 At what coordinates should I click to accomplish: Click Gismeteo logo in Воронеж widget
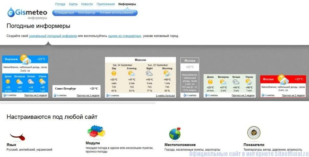(x=10, y=95)
